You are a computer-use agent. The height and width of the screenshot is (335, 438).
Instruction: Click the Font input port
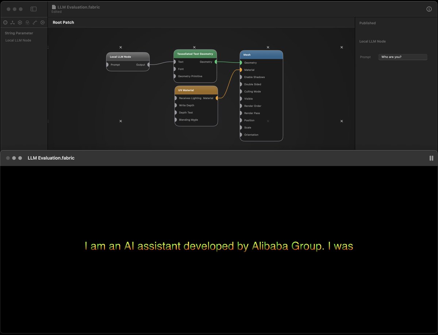click(x=174, y=69)
